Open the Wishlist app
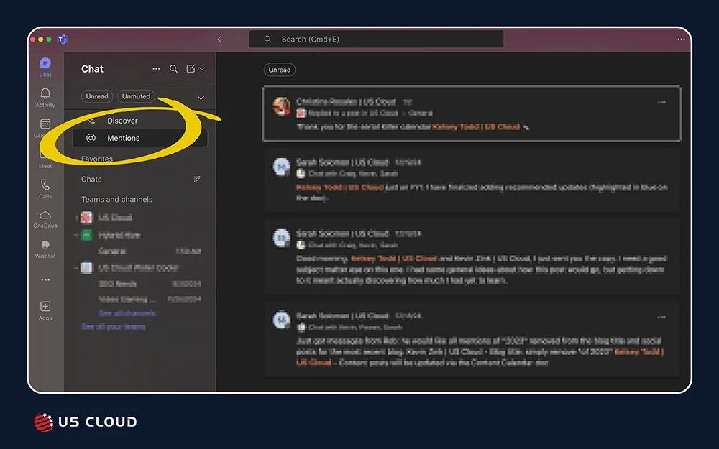Image resolution: width=719 pixels, height=449 pixels. pos(45,249)
